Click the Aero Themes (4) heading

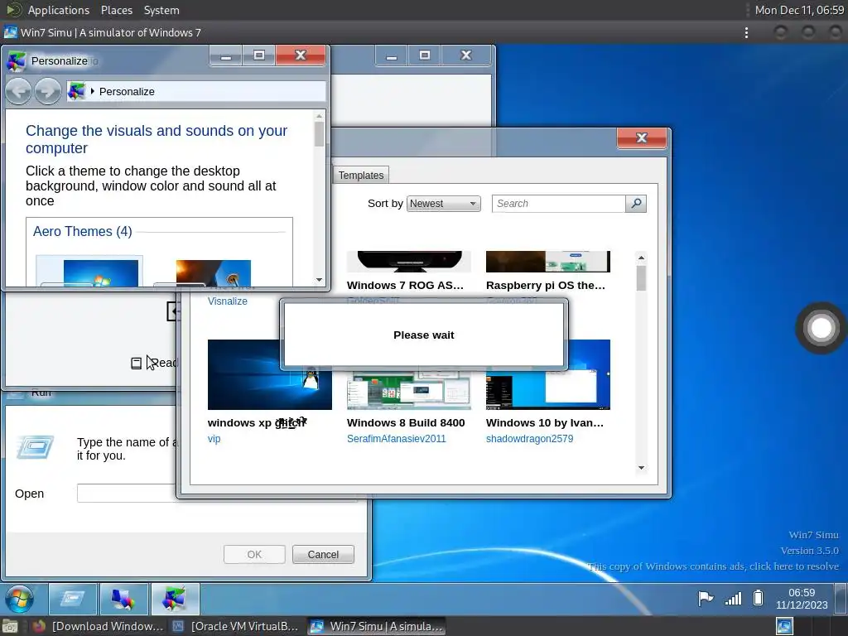point(83,232)
